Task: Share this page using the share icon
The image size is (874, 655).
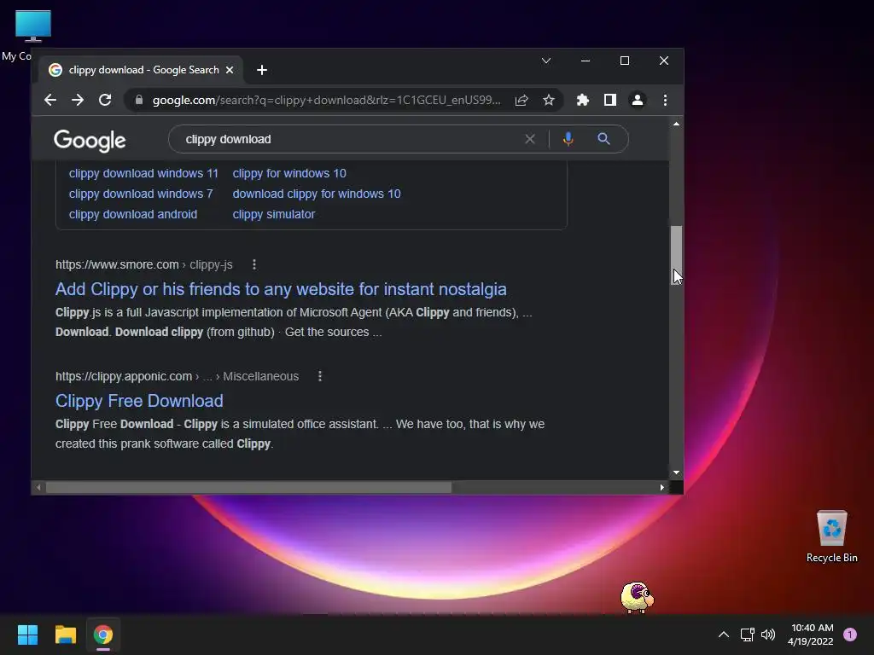Action: pyautogui.click(x=521, y=101)
